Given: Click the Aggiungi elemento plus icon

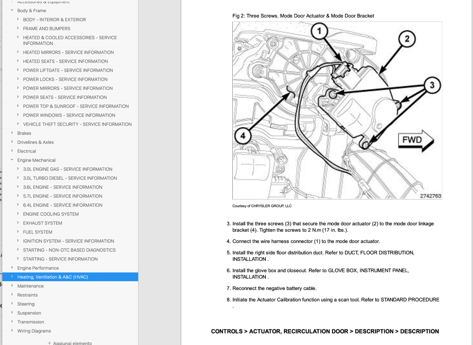Looking at the screenshot, I should point(49,343).
